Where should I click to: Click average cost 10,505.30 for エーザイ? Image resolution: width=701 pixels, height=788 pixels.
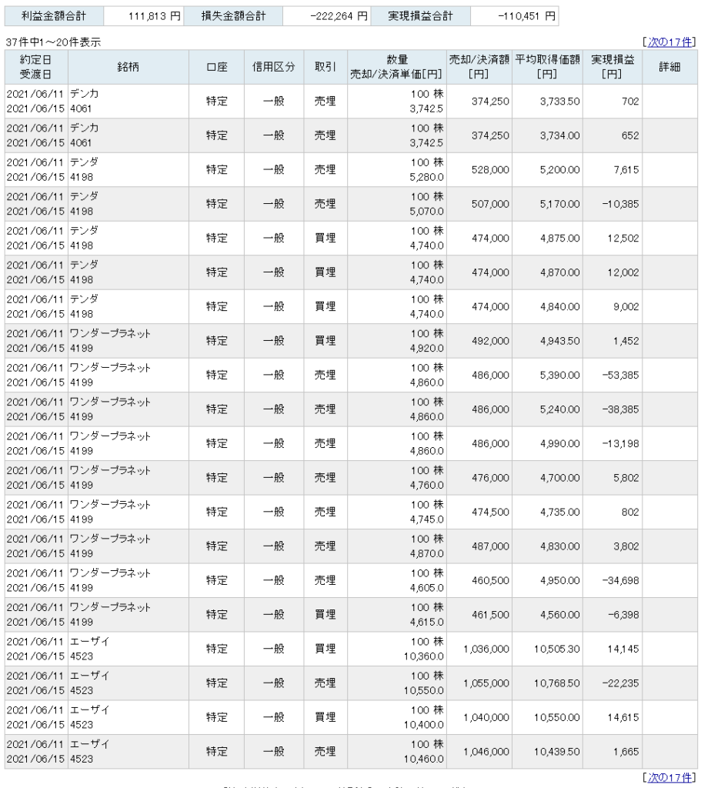(x=557, y=649)
